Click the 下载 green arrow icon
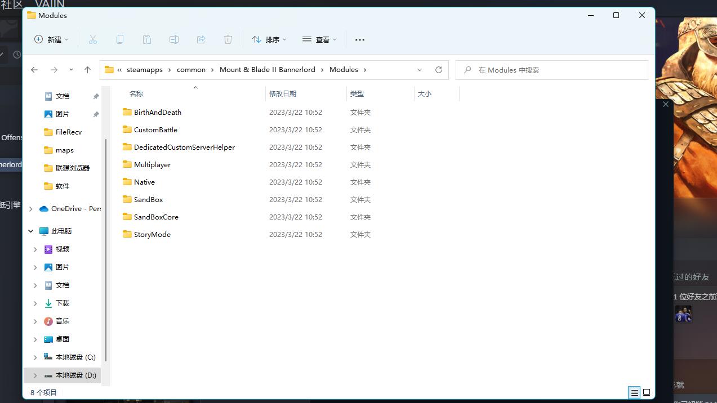The height and width of the screenshot is (403, 717). 48,303
